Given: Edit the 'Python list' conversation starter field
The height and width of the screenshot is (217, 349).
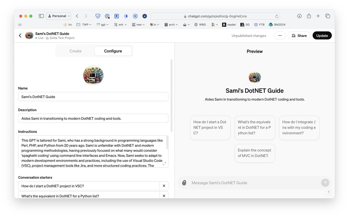Looking at the screenshot, I should (x=89, y=196).
